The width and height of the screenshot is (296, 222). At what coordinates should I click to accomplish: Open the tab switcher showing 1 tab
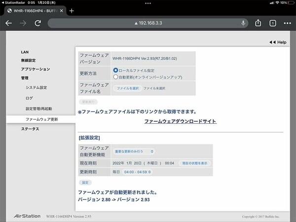(273, 23)
